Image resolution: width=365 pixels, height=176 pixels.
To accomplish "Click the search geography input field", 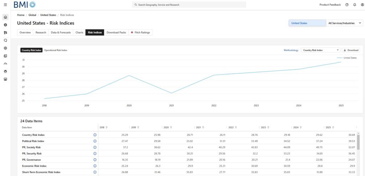I will (x=189, y=5).
